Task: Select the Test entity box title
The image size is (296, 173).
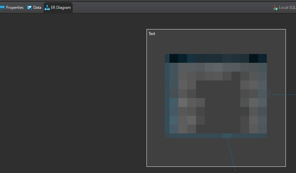Action: tap(152, 34)
